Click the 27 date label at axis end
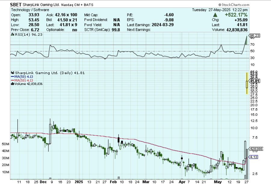This screenshot has height=184, width=271. 246,182
